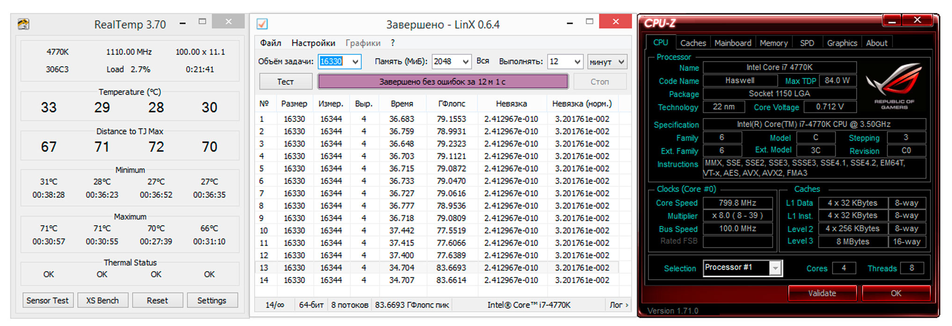Open the Графики menu in LinX

pyautogui.click(x=363, y=43)
